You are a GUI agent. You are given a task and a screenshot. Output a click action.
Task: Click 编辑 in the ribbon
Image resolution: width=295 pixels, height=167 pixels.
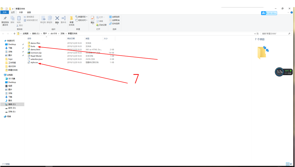[100, 21]
